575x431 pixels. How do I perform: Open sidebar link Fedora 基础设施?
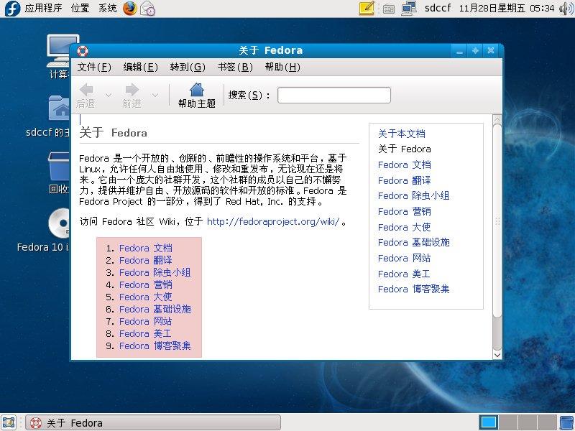[414, 243]
